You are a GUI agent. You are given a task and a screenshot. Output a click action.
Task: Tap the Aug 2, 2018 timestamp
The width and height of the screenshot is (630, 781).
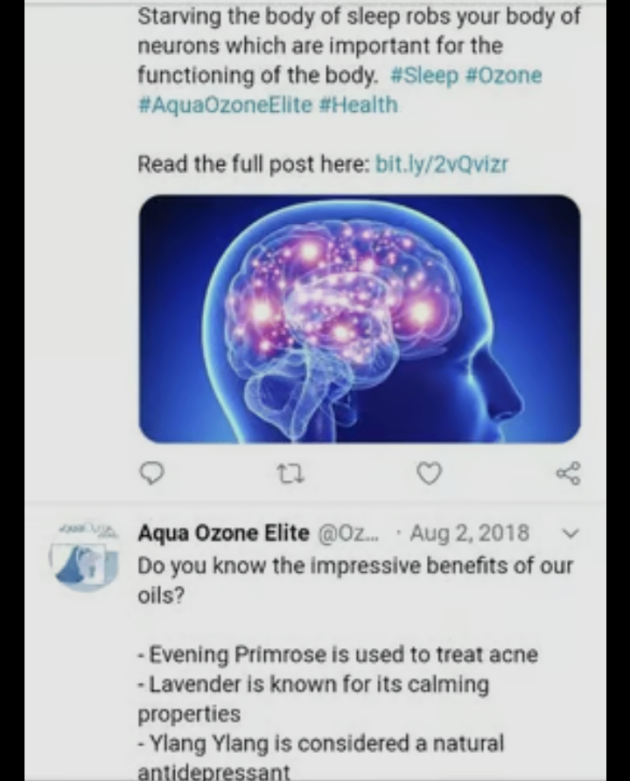[x=469, y=533]
